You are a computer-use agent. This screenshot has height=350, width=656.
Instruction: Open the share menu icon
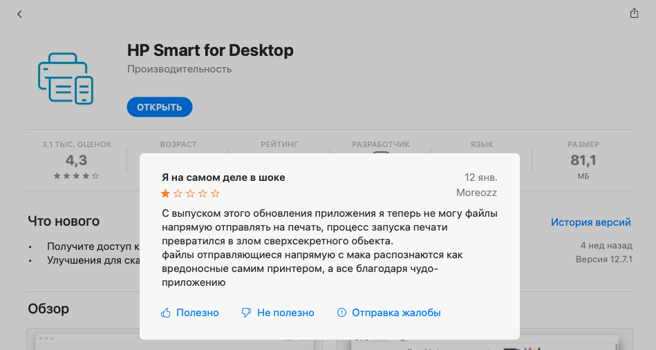point(635,13)
